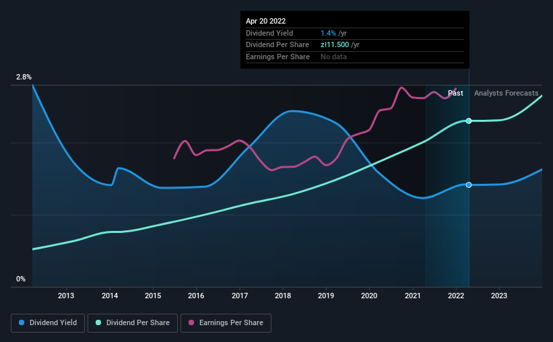Click the 2016 x-axis year label

click(x=196, y=296)
